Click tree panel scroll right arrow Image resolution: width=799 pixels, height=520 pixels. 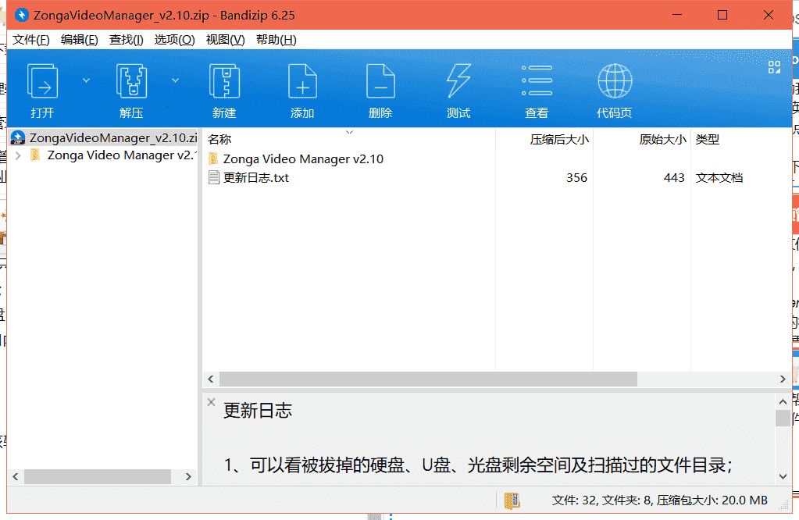click(188, 477)
